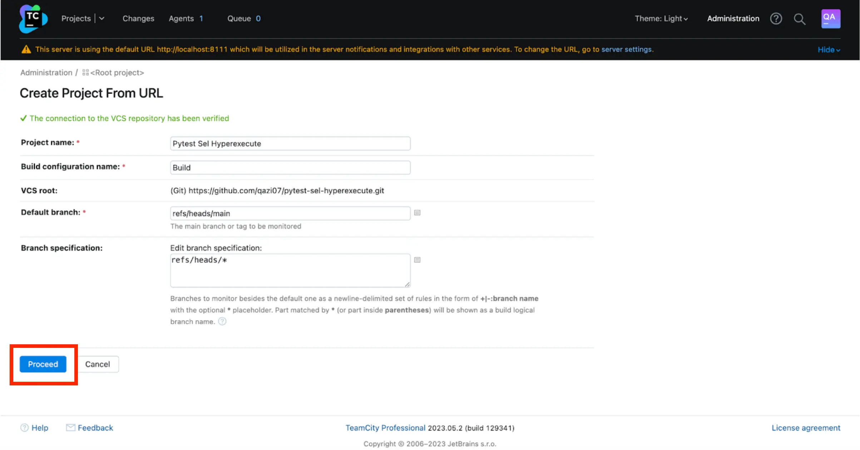Focus the Edit branch specification textarea

290,270
